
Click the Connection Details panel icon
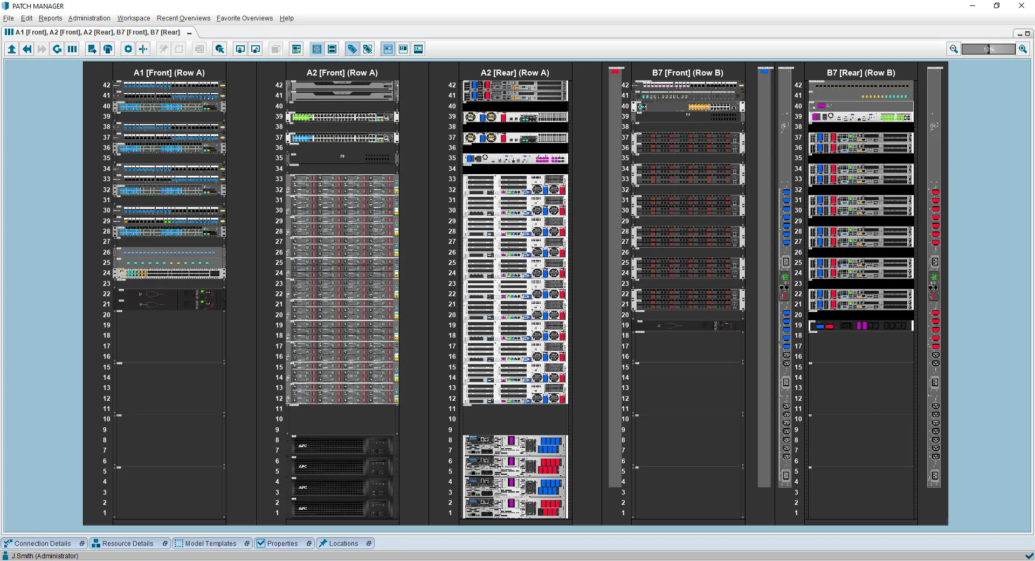pyautogui.click(x=8, y=543)
